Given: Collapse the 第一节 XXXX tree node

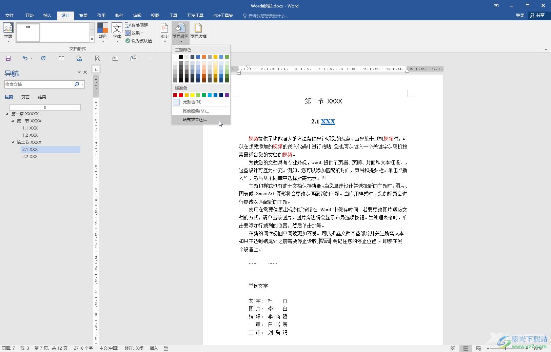Looking at the screenshot, I should (x=13, y=121).
